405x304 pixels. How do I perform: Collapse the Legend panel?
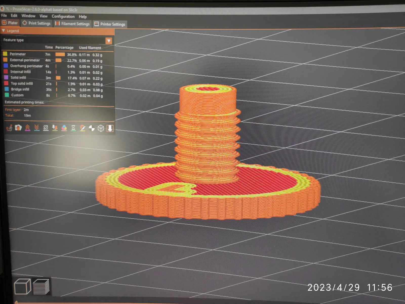click(x=3, y=30)
